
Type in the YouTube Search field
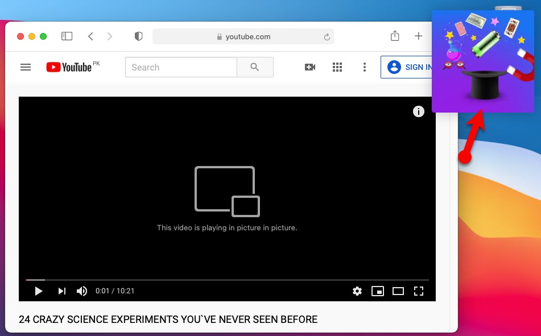[x=181, y=67]
